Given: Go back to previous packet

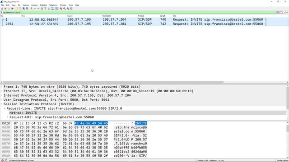Looking at the screenshot, I should click(35, 9).
